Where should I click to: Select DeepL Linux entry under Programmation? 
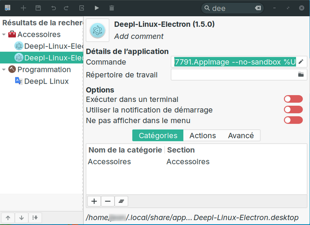pos(46,81)
